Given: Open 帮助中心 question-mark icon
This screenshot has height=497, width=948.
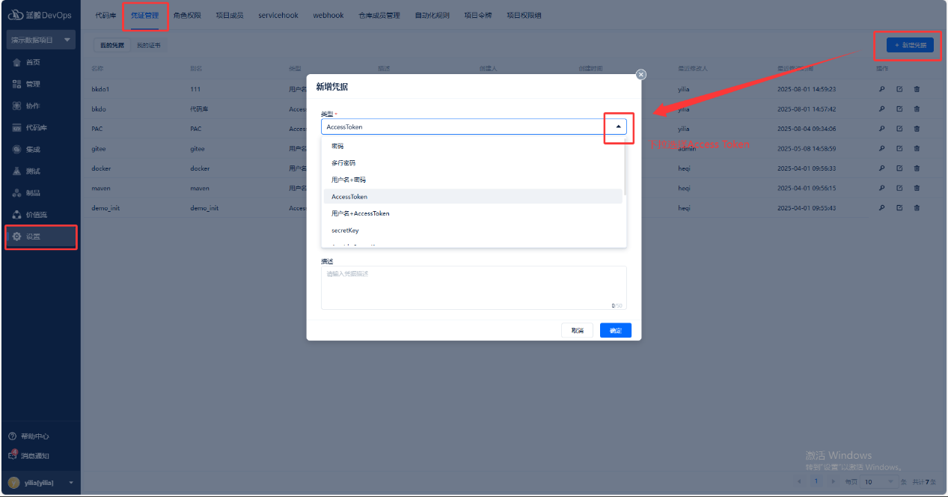Looking at the screenshot, I should 12,436.
